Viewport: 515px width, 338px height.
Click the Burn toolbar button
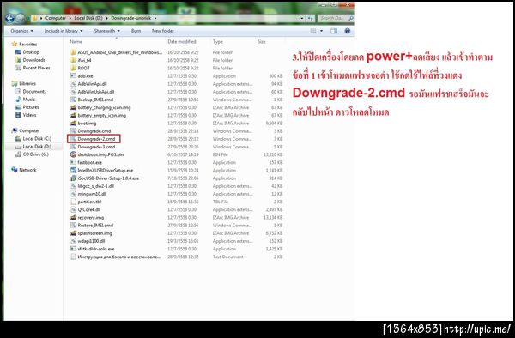pos(136,31)
